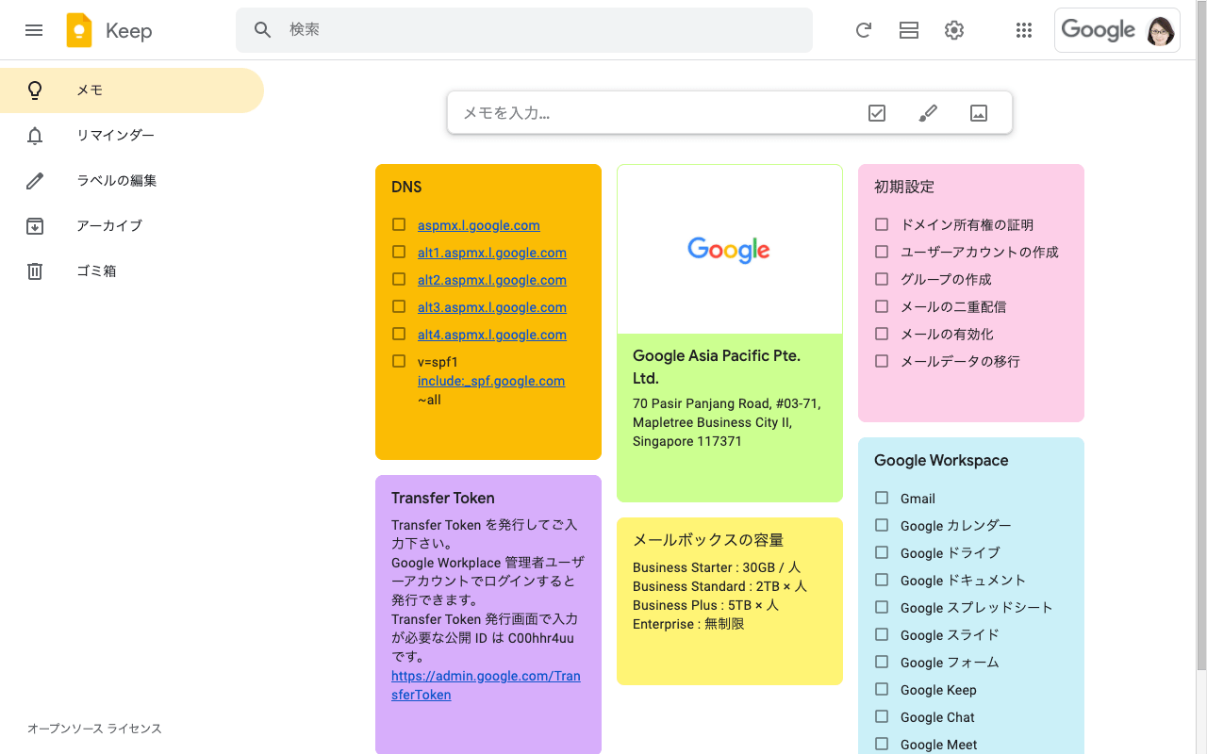The width and height of the screenshot is (1207, 754).
Task: Check the aspmx.l.google.com item
Action: click(399, 224)
